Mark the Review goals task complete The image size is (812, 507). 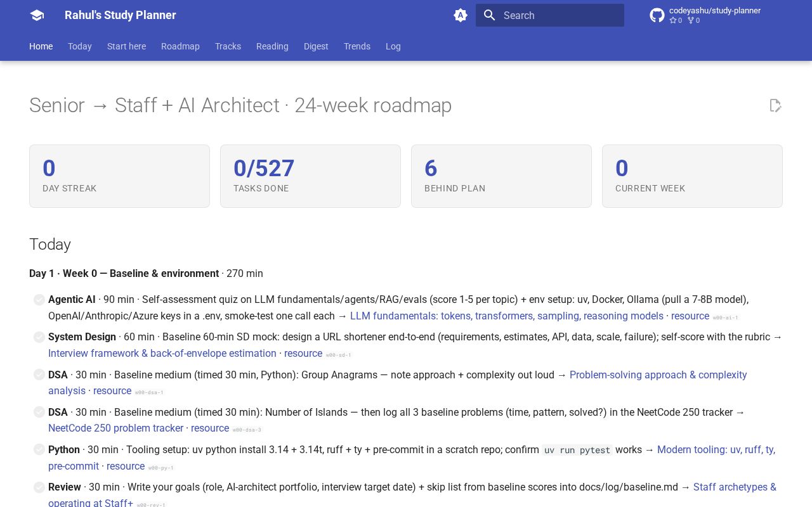39,487
